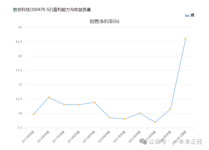Switch chart to bar view icon

(x=192, y=15)
